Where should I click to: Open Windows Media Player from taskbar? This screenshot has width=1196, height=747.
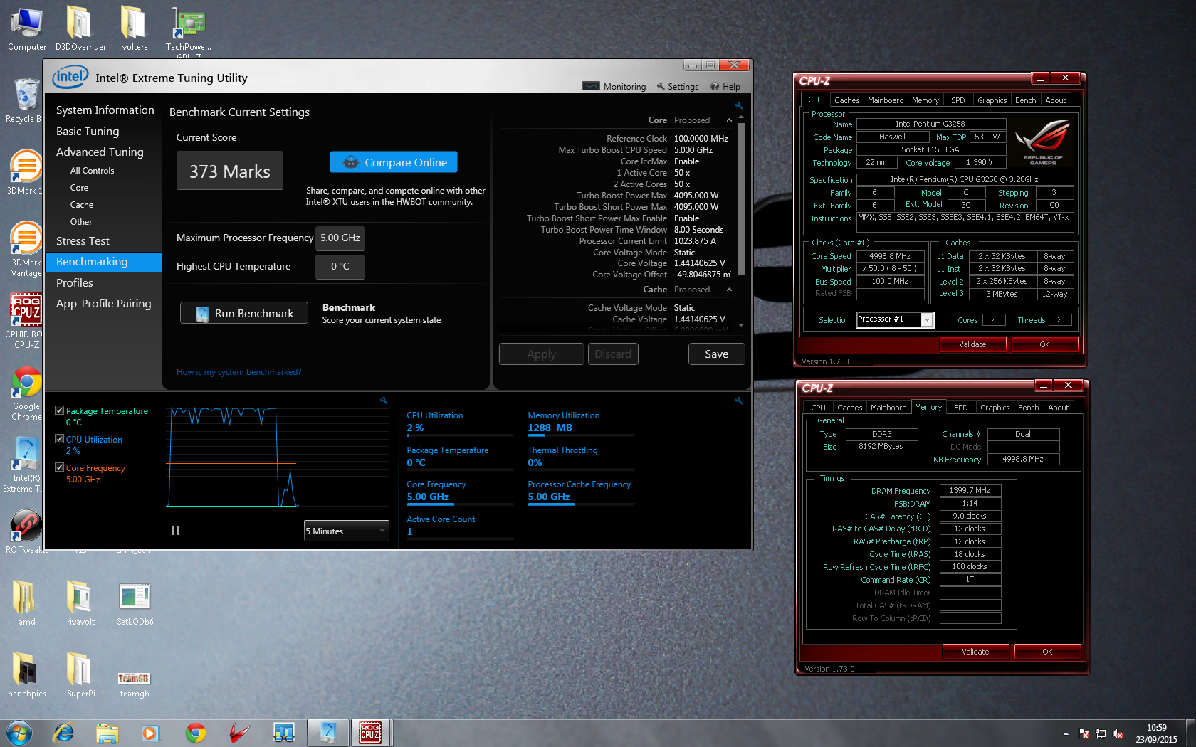(x=150, y=733)
